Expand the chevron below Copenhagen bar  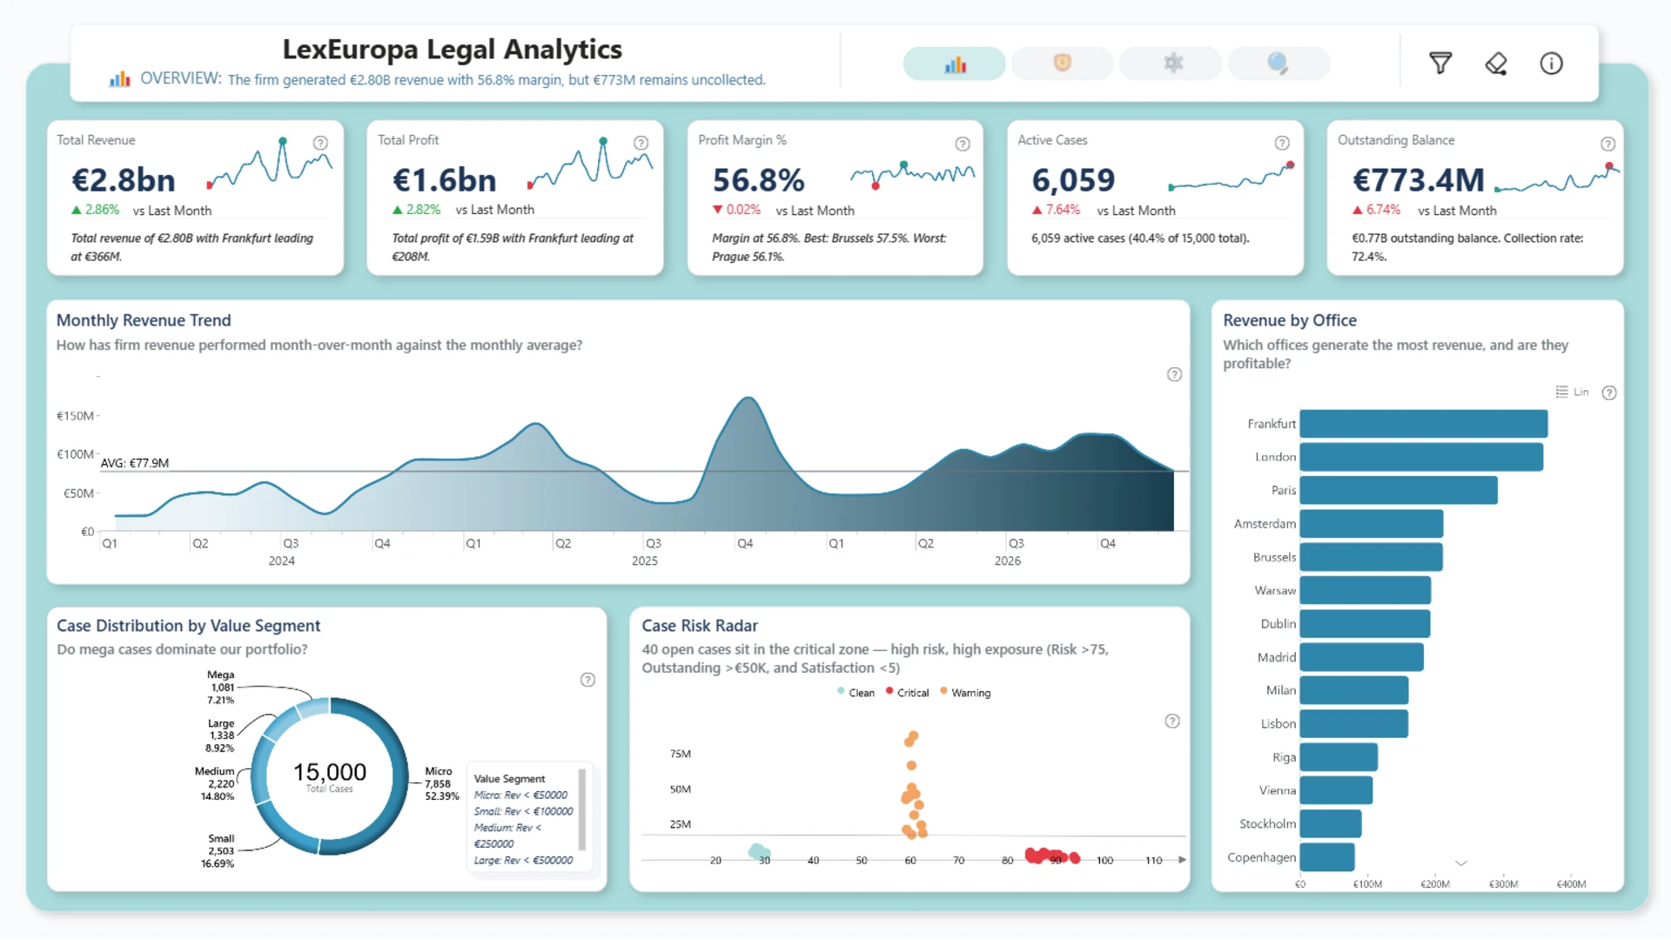click(x=1461, y=863)
